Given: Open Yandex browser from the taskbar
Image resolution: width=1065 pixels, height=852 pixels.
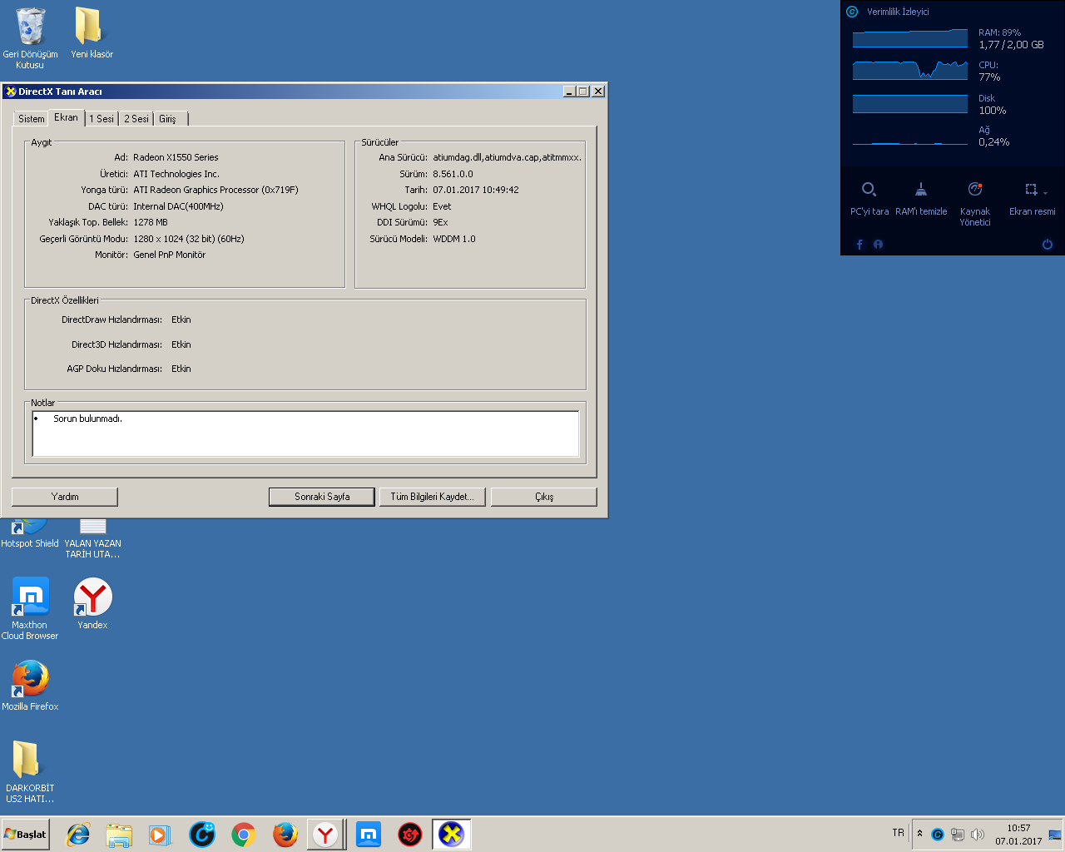Looking at the screenshot, I should click(326, 835).
